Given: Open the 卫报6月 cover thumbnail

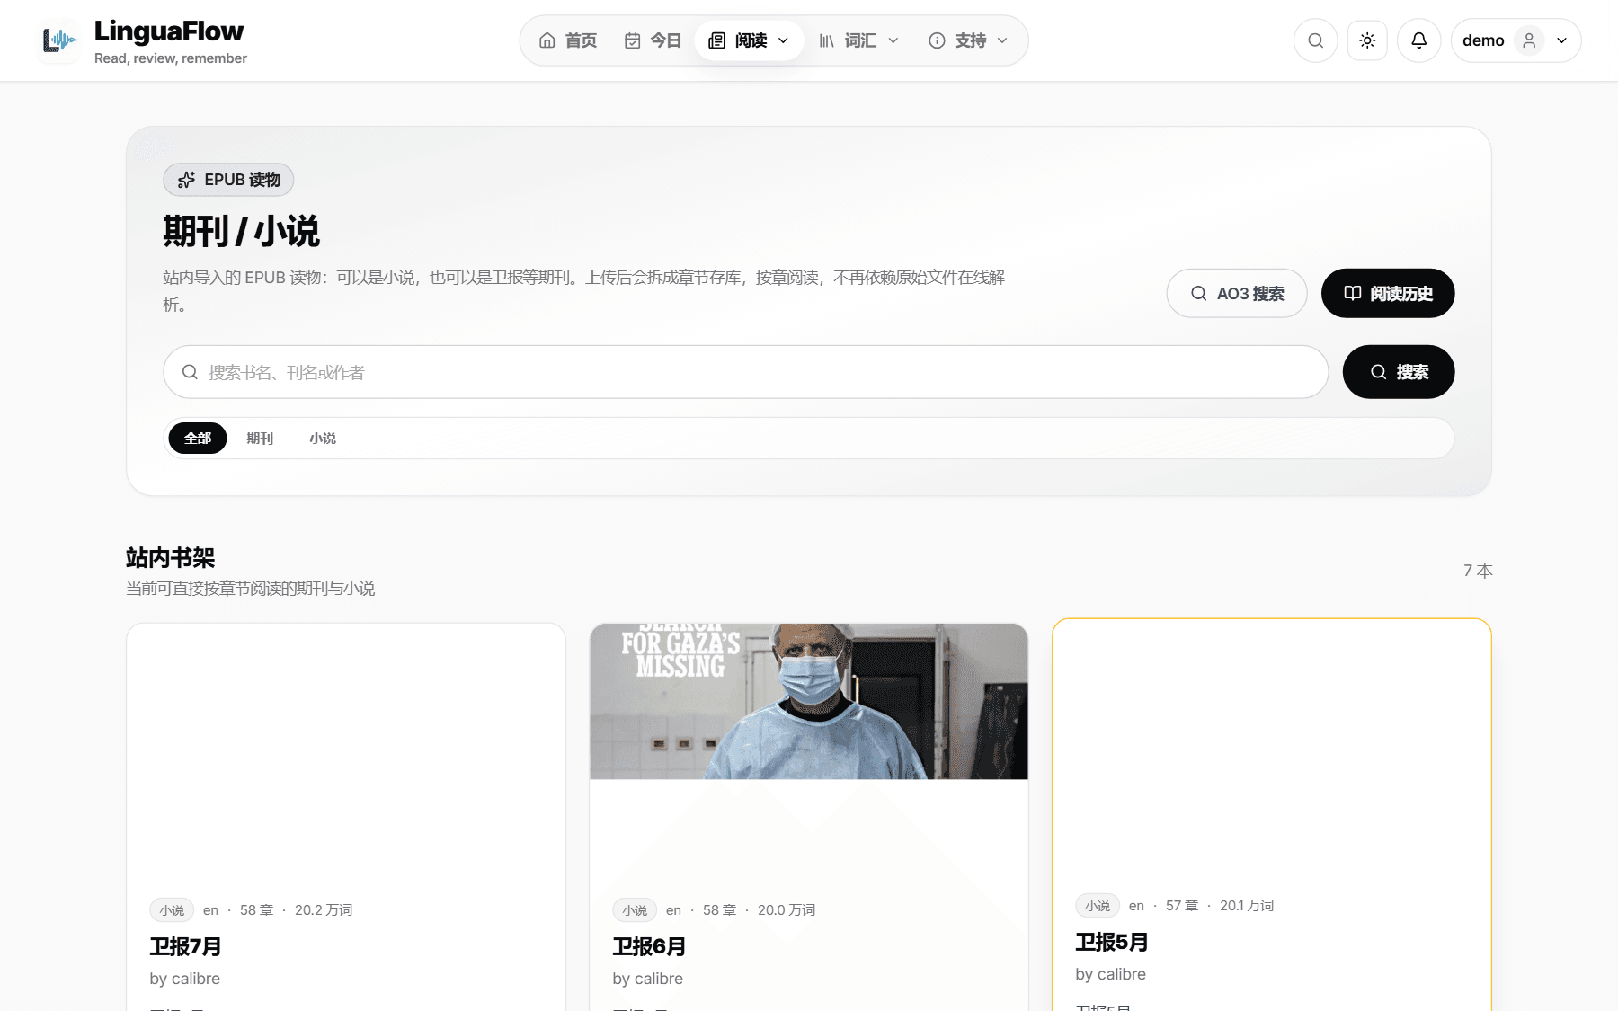Looking at the screenshot, I should click(x=809, y=701).
